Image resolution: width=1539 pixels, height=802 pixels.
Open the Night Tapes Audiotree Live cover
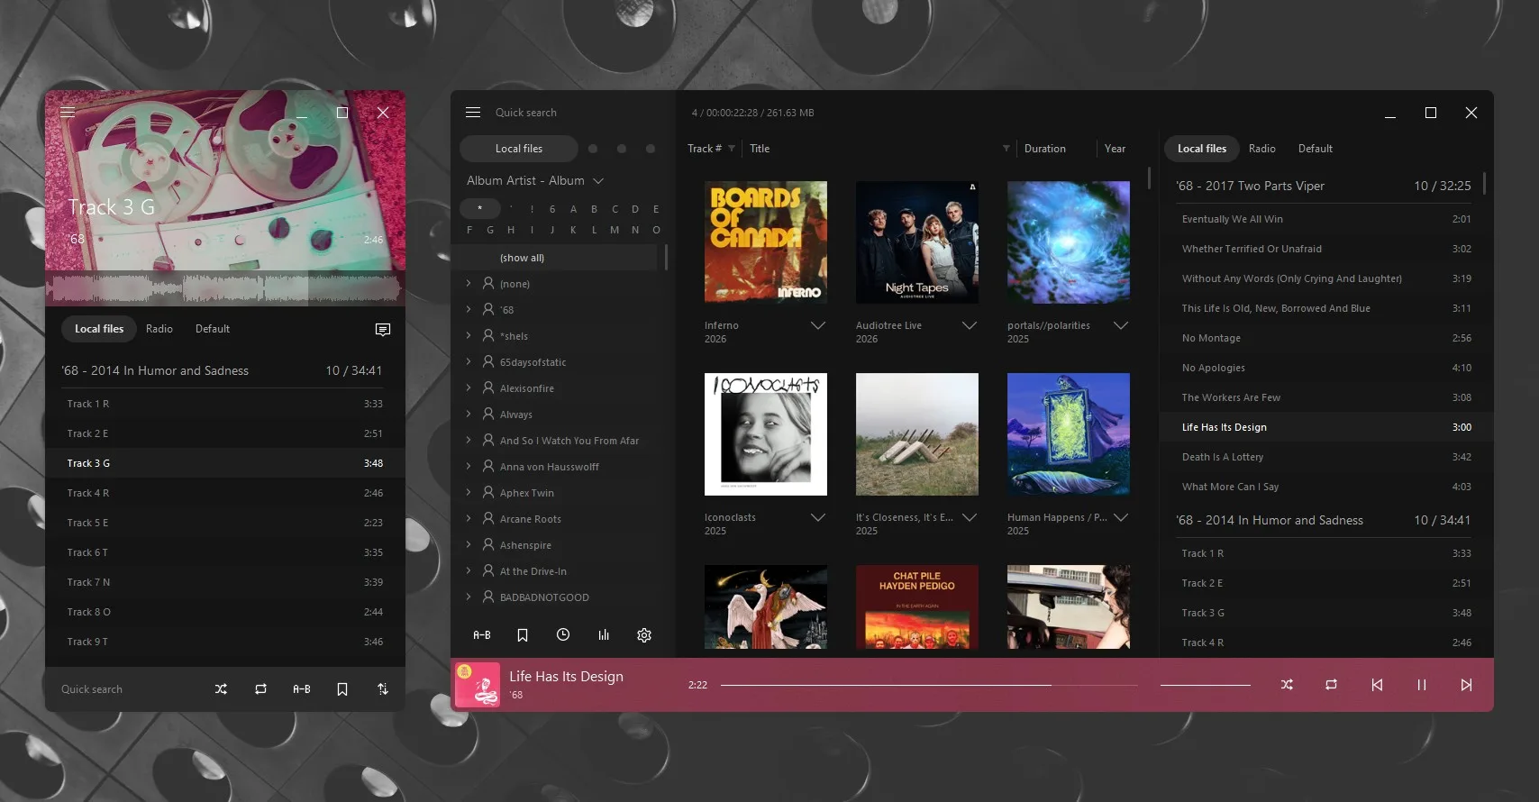917,242
